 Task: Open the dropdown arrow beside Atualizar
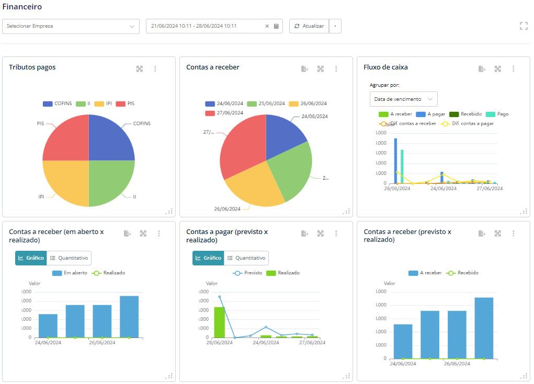point(335,26)
